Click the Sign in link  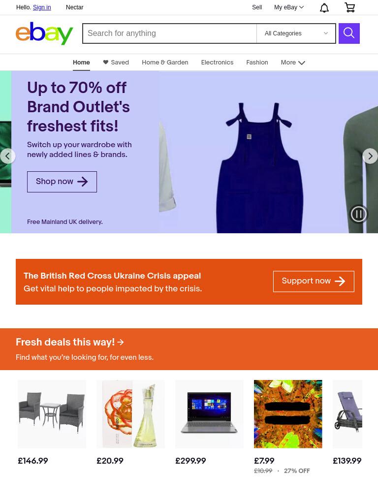(x=42, y=7)
